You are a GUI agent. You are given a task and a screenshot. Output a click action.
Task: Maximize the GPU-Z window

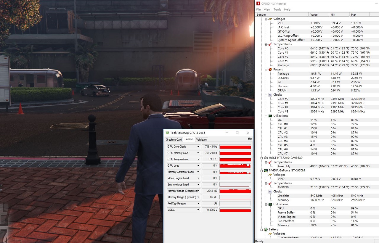237,133
